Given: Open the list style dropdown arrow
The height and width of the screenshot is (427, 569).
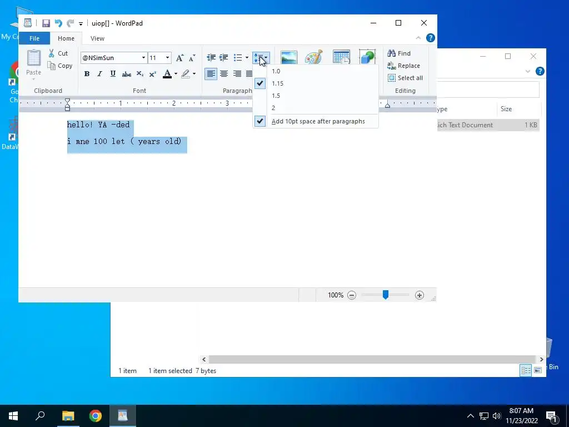Looking at the screenshot, I should point(247,57).
